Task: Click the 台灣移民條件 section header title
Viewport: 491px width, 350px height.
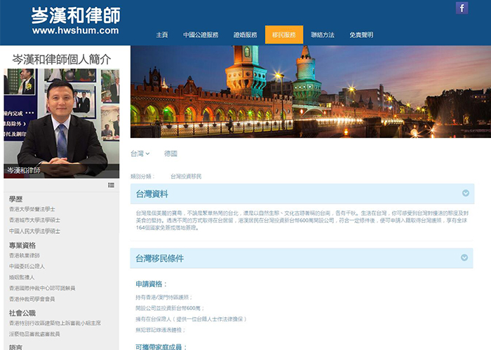Action: point(159,258)
